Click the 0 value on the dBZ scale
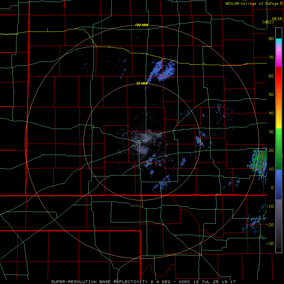This screenshot has width=284, height=284. pos(272,188)
